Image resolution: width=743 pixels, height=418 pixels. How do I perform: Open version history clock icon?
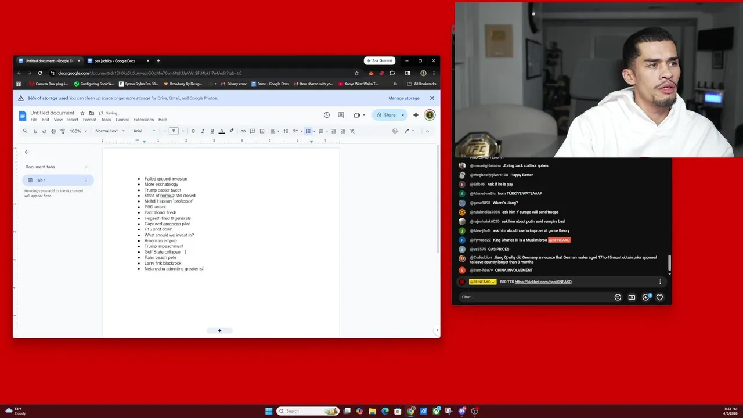pos(326,115)
